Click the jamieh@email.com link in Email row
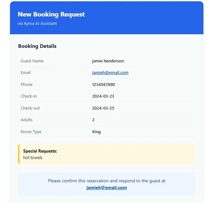The height and width of the screenshot is (203, 207). coord(110,73)
